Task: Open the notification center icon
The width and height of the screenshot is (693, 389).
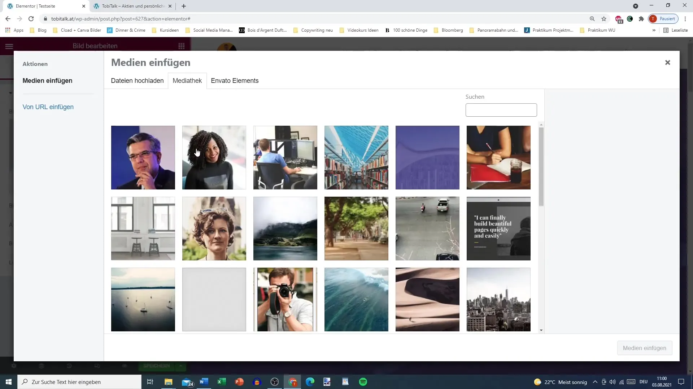Action: tap(681, 382)
